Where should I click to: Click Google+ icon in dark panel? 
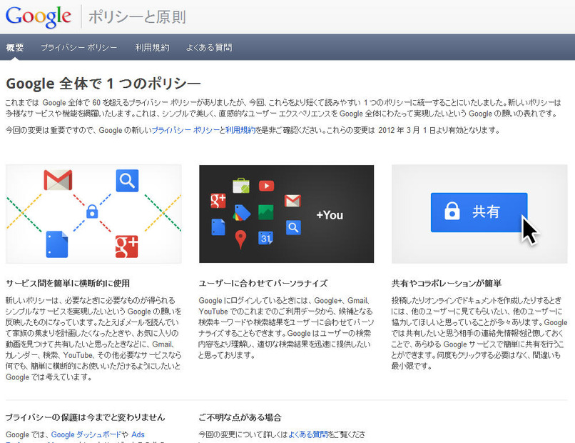218,201
